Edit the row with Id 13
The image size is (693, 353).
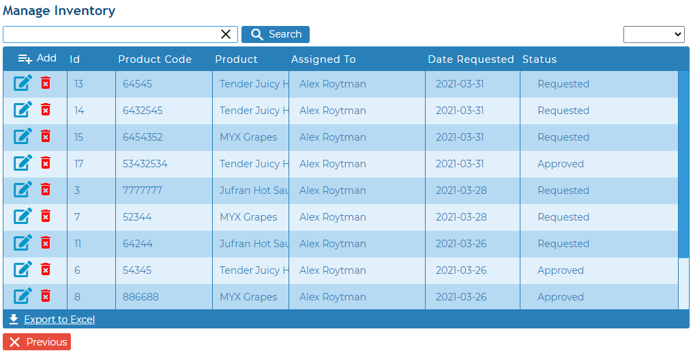tap(23, 83)
